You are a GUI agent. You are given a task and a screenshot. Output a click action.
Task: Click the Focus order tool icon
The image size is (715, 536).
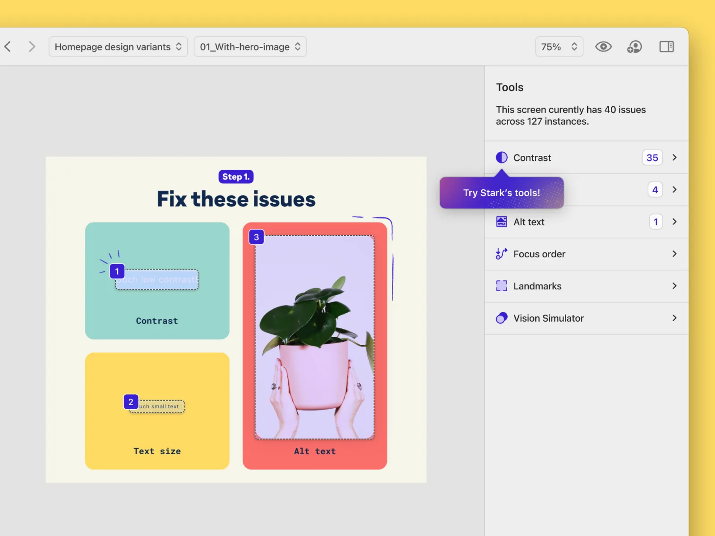[501, 254]
